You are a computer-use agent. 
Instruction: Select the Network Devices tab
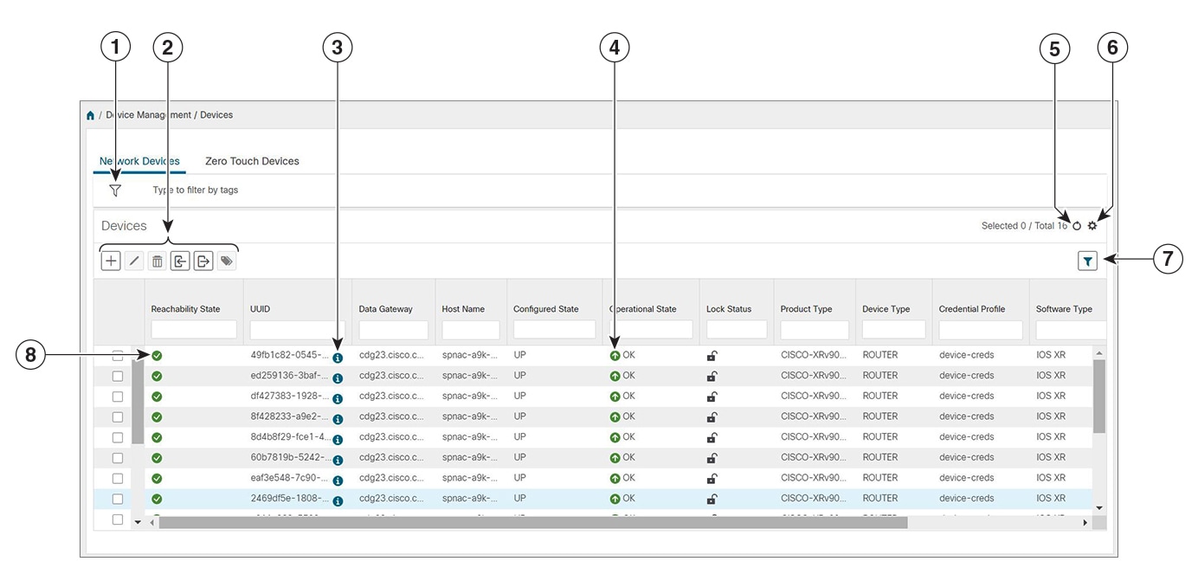tap(139, 161)
